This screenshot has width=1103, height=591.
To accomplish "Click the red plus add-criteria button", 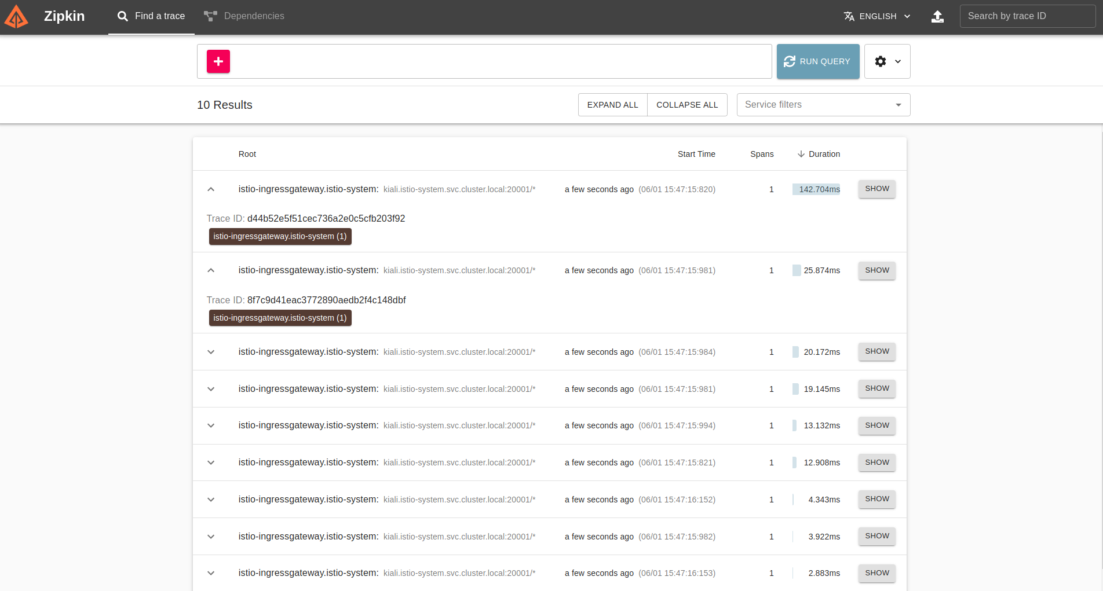I will [x=218, y=61].
